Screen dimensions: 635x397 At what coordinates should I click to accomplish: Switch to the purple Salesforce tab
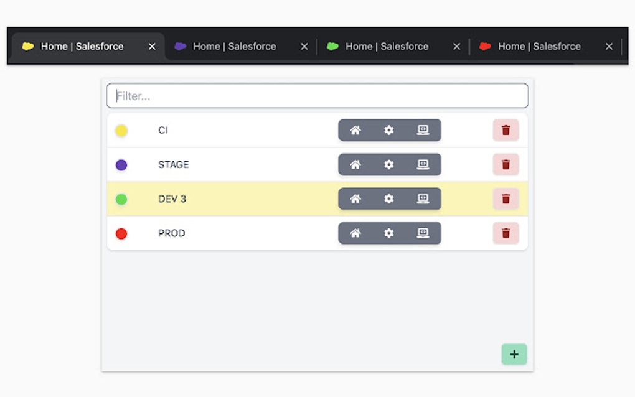[x=234, y=46]
